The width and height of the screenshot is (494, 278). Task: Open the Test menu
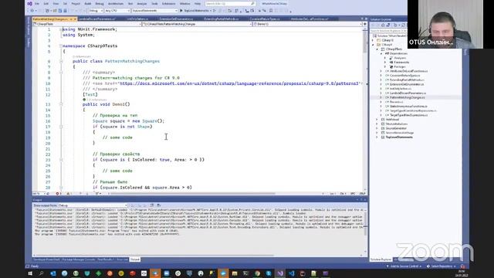(x=130, y=3)
